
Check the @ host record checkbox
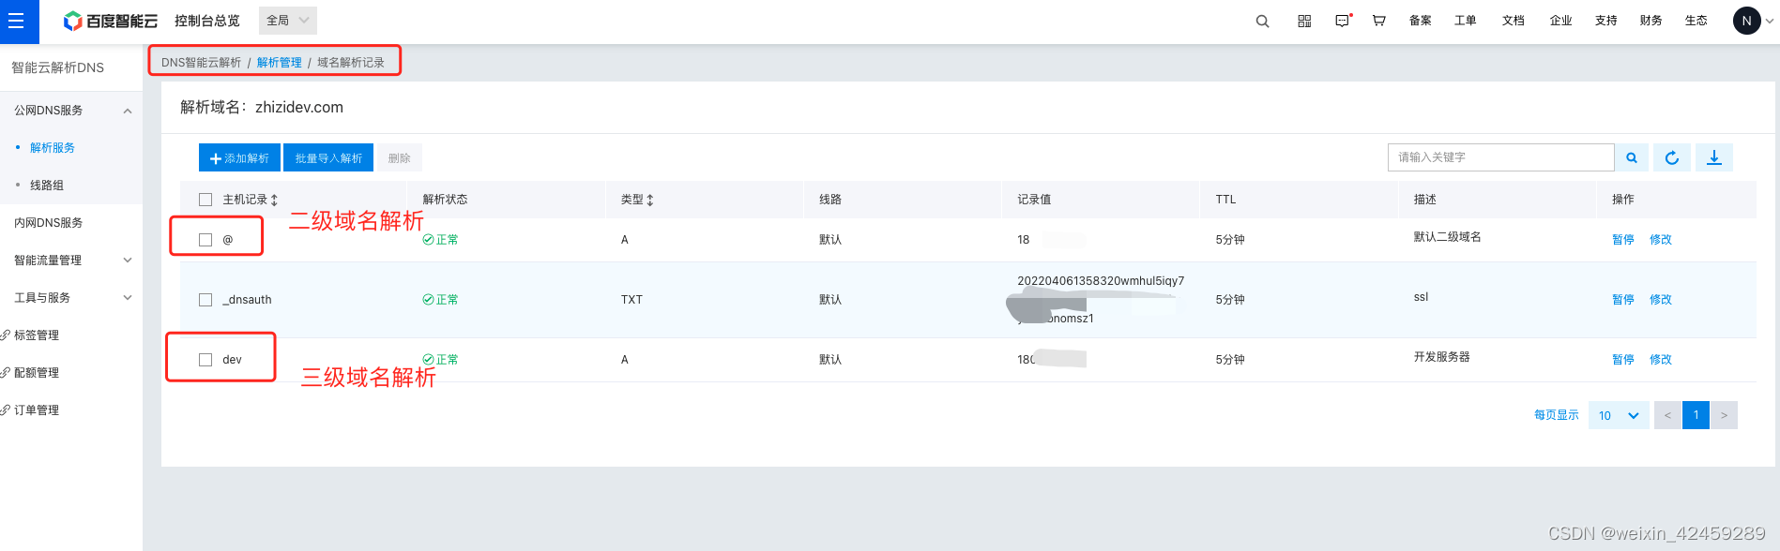tap(205, 240)
